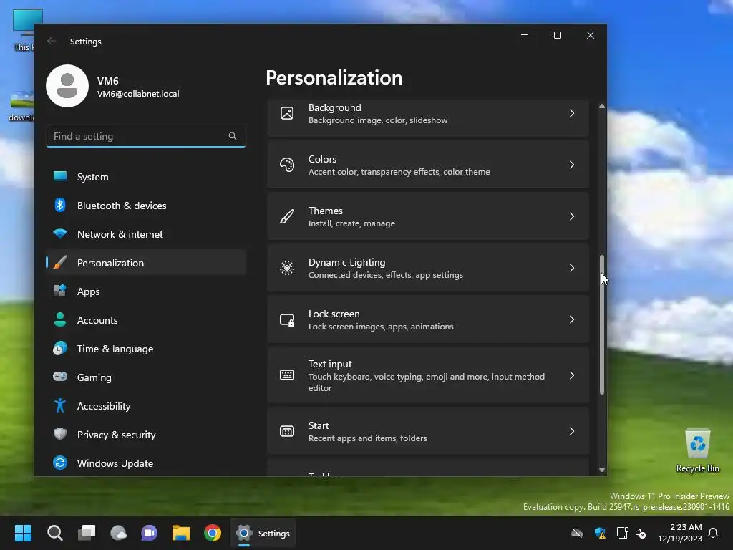Image resolution: width=733 pixels, height=550 pixels.
Task: Click the Gaming controller icon in sidebar
Action: (x=60, y=377)
